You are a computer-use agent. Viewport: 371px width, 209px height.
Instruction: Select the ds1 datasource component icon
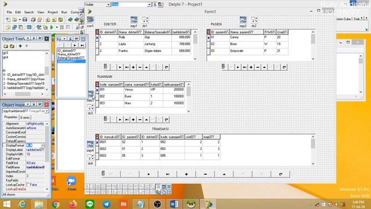pos(145,20)
